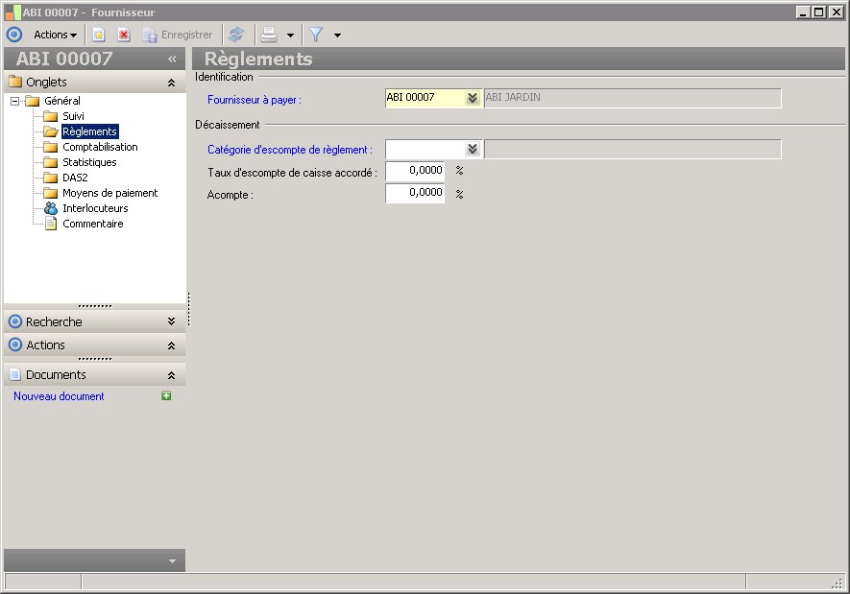The image size is (850, 594).
Task: Expand the Recherche panel
Action: [171, 322]
